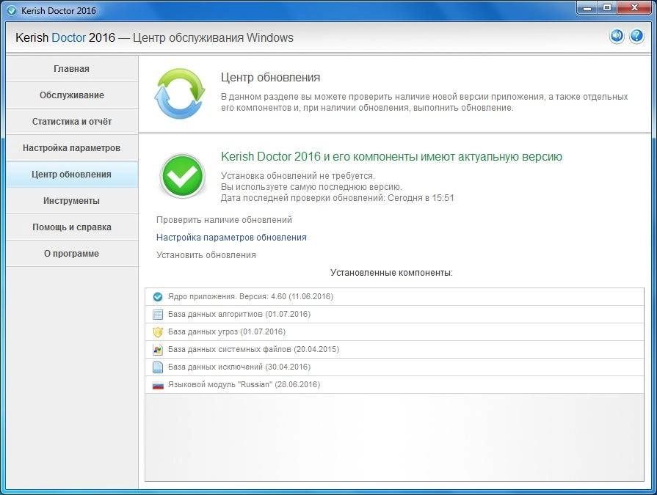Image resolution: width=657 pixels, height=495 pixels.
Task: Select База данных системных файлов row
Action: point(394,349)
